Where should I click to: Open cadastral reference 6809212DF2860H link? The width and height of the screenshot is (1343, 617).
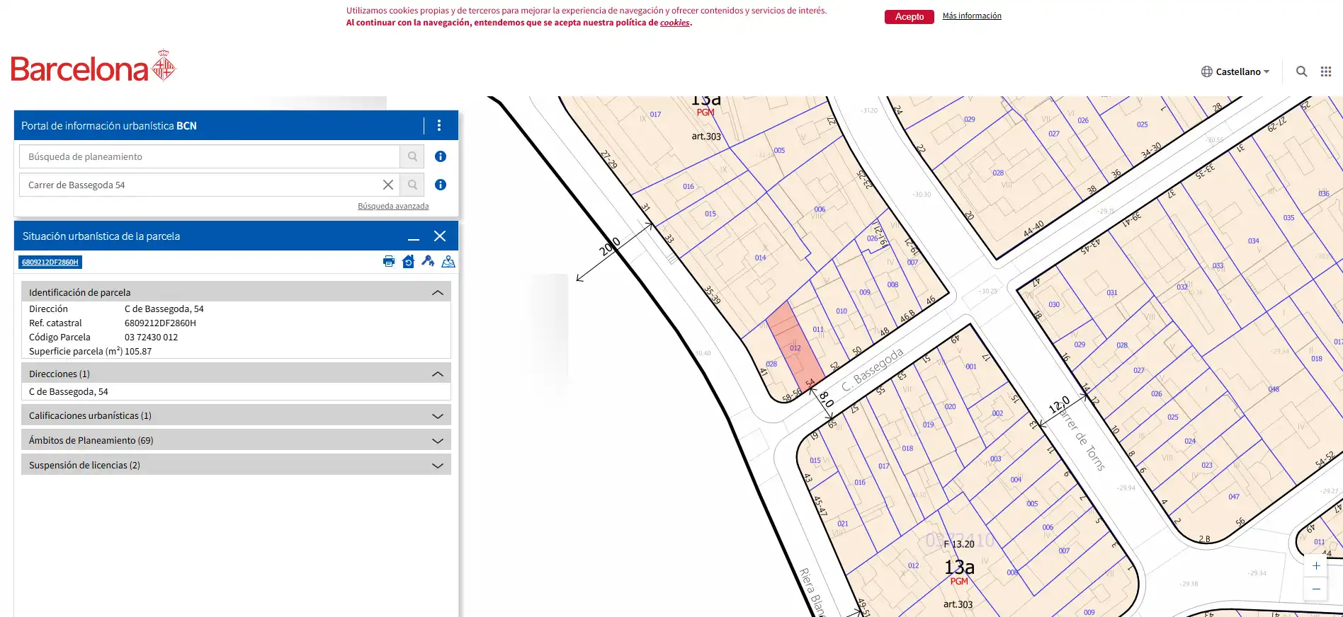coord(50,263)
